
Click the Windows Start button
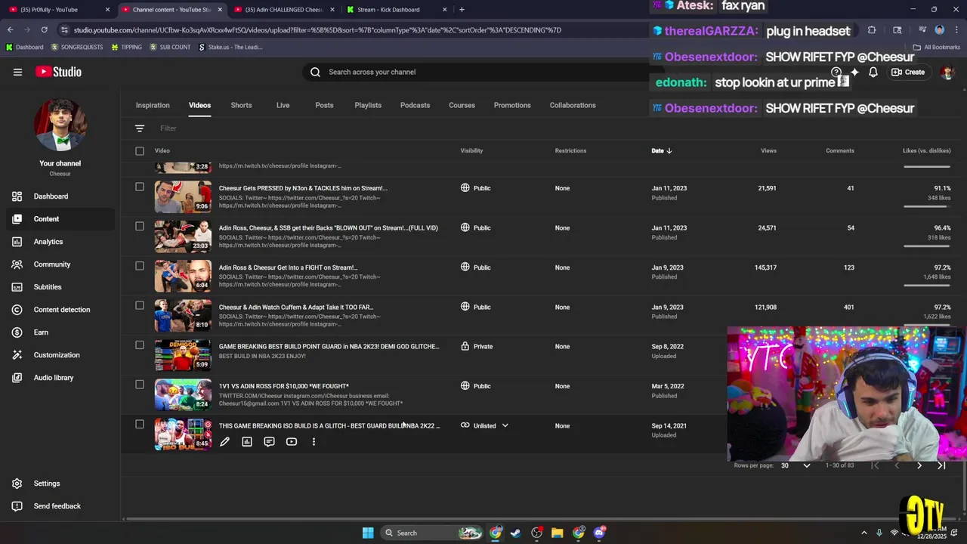[x=368, y=533]
